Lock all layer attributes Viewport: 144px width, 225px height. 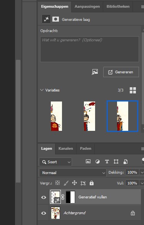[x=92, y=183]
